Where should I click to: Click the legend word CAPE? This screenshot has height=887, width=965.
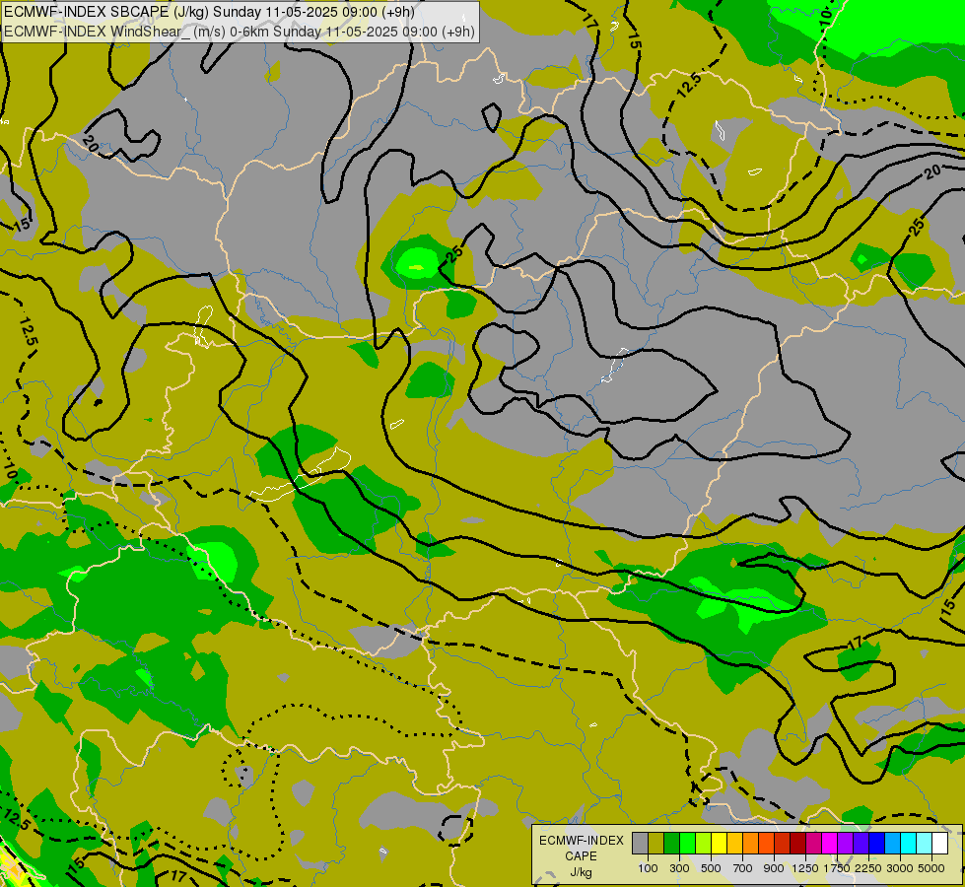581,856
